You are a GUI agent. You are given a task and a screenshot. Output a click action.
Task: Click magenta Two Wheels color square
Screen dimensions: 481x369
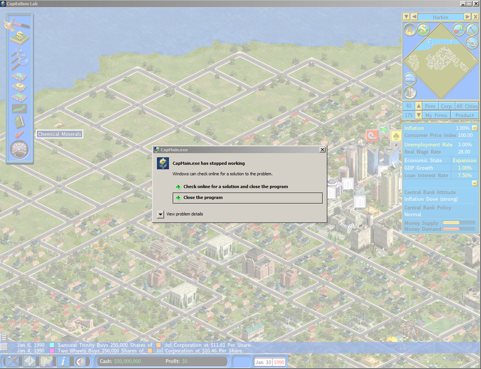[52, 351]
